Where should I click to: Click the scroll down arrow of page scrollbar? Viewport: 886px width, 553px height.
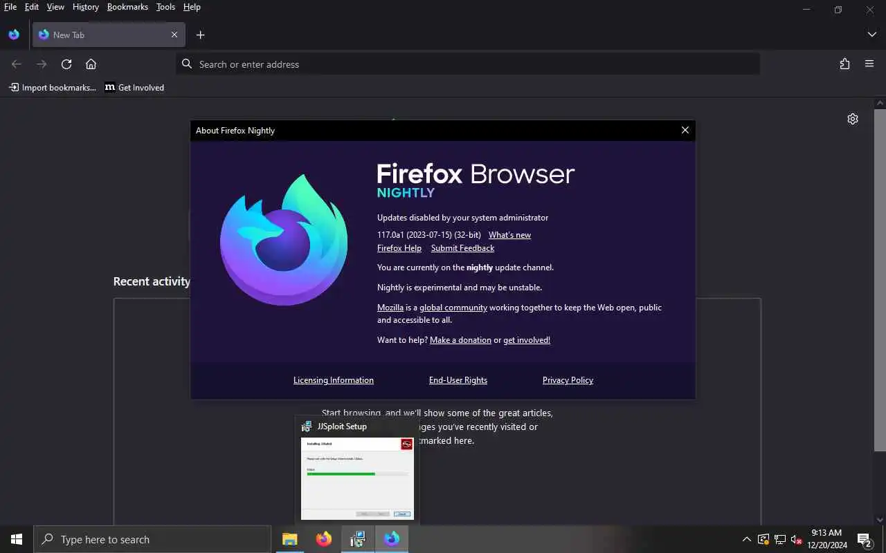click(880, 520)
